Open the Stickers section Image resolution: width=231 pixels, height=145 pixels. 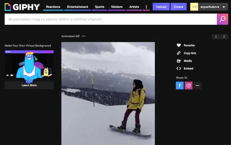[117, 7]
